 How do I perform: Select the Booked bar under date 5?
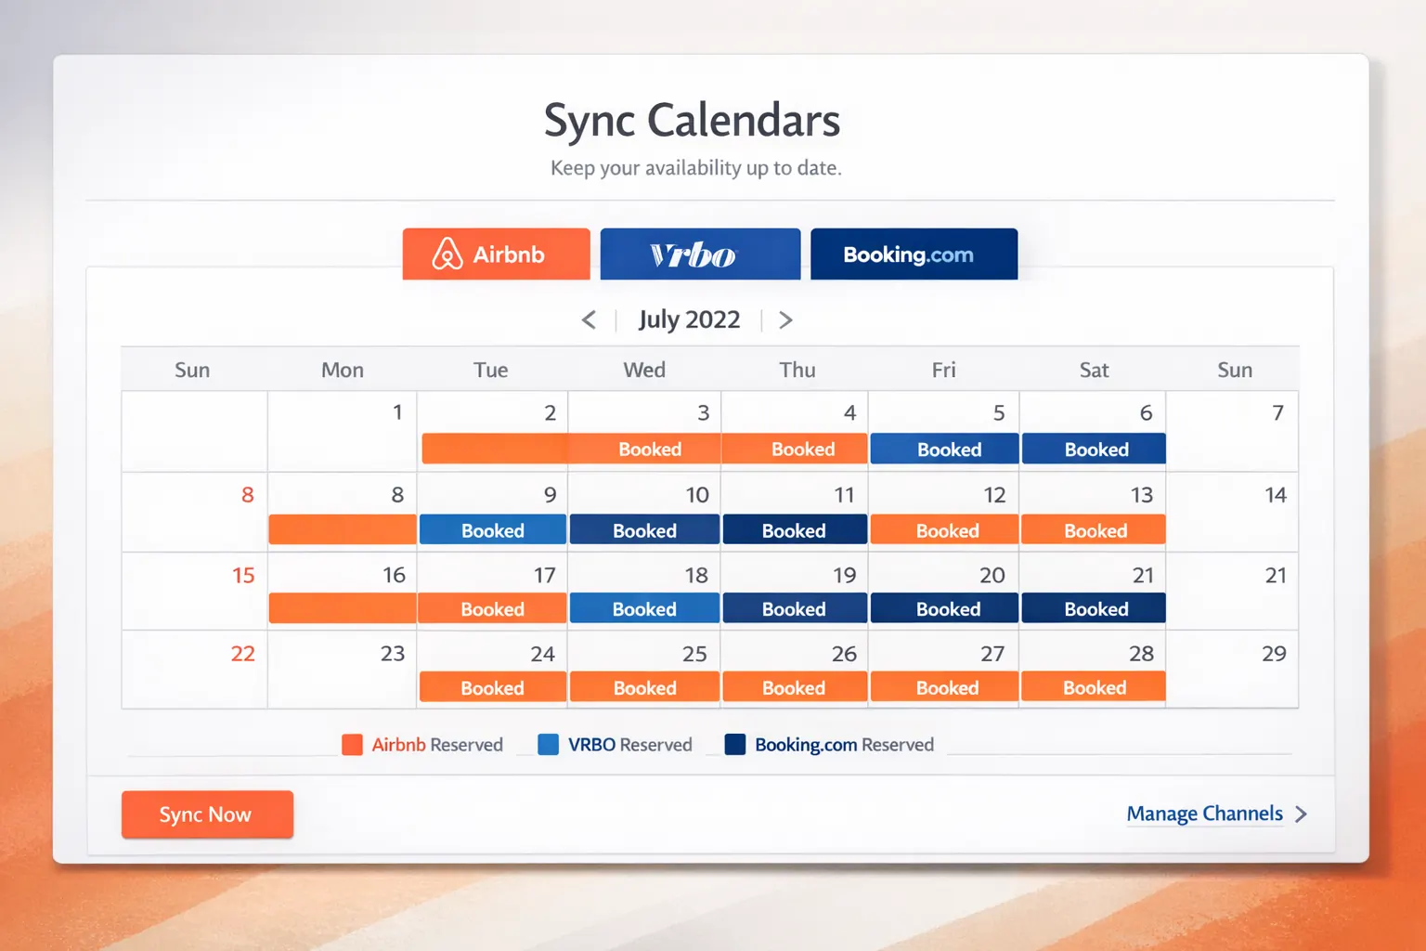944,449
